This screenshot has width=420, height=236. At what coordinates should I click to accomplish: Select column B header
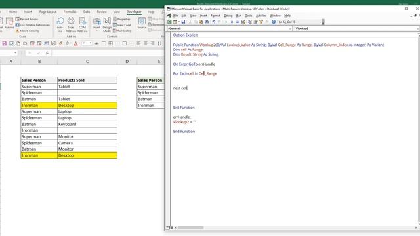pyautogui.click(x=39, y=61)
